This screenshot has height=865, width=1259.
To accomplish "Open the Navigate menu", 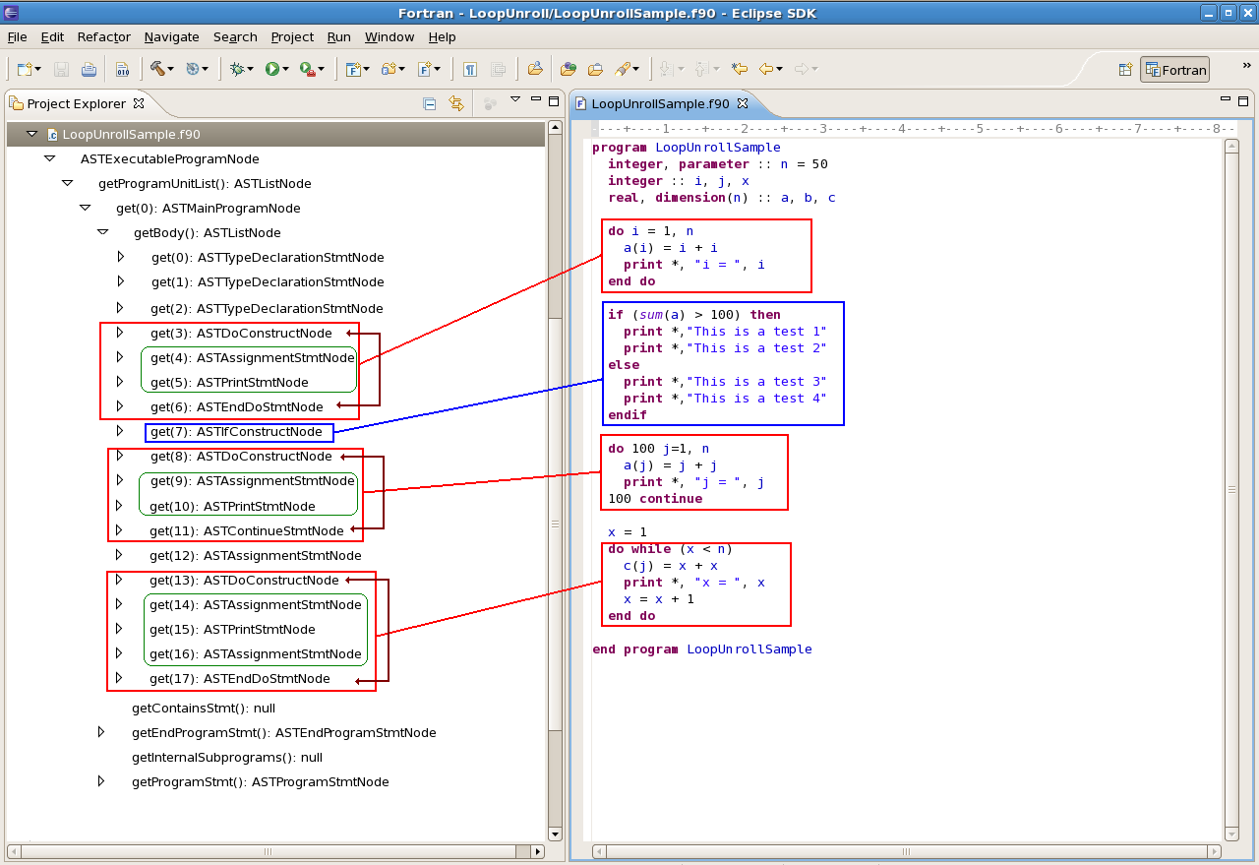I will pyautogui.click(x=171, y=36).
